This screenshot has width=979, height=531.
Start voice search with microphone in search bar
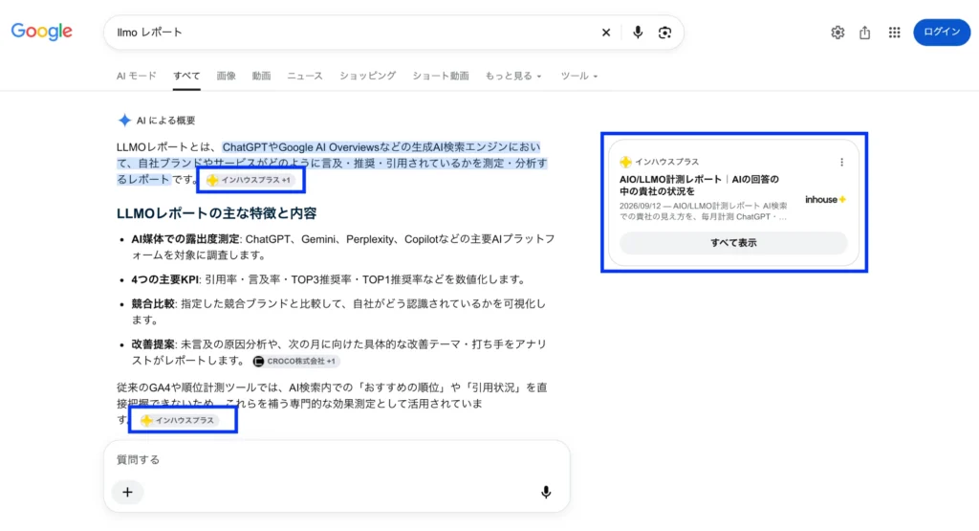tap(638, 33)
